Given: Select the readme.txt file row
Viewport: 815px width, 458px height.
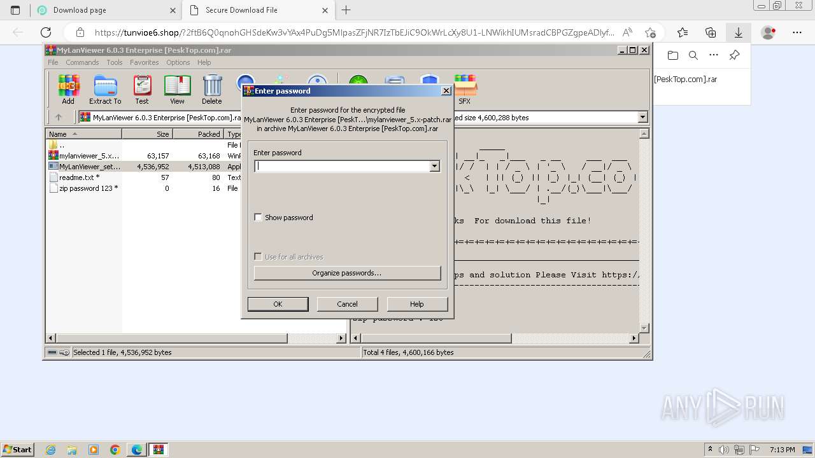Looking at the screenshot, I should pyautogui.click(x=145, y=177).
